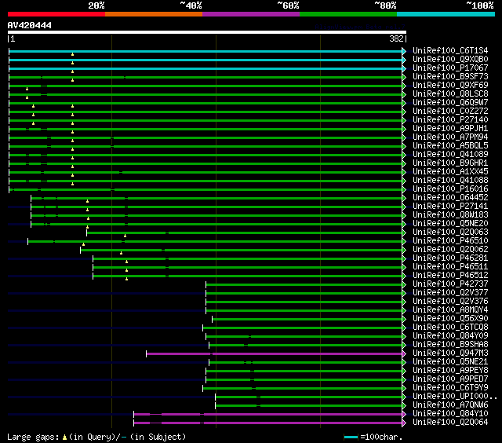Click the green ~80% identity legend segment

click(x=348, y=14)
